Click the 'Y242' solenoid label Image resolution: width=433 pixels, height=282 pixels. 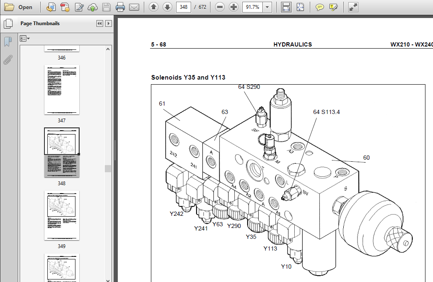[x=176, y=214]
